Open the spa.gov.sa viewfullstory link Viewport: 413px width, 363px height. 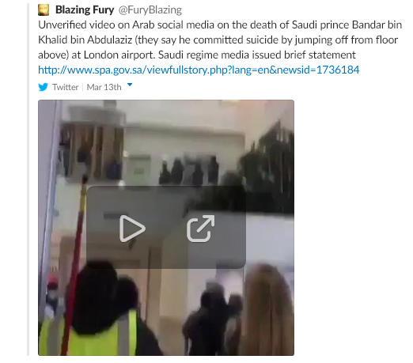pyautogui.click(x=199, y=70)
